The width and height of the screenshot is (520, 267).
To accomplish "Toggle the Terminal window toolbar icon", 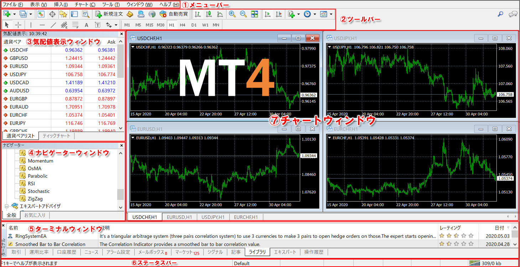I will point(74,14).
